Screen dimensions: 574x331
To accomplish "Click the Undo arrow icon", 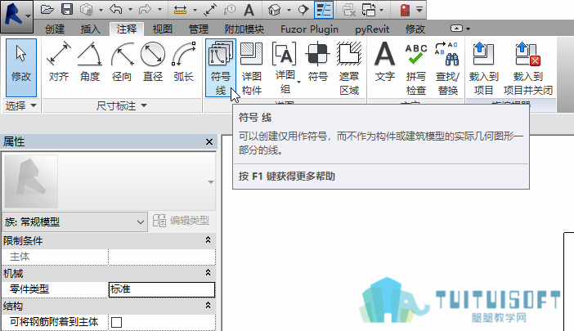I will click(x=115, y=9).
